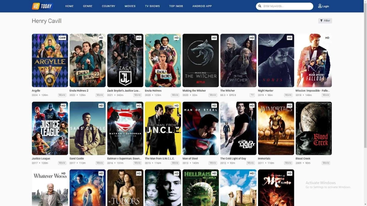Open the Top IMDB menu
The height and width of the screenshot is (206, 367).
(x=176, y=6)
